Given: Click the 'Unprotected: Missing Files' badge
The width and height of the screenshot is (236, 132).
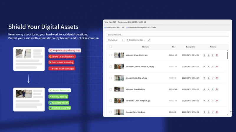Looking at the screenshot, I should pyautogui.click(x=65, y=50).
